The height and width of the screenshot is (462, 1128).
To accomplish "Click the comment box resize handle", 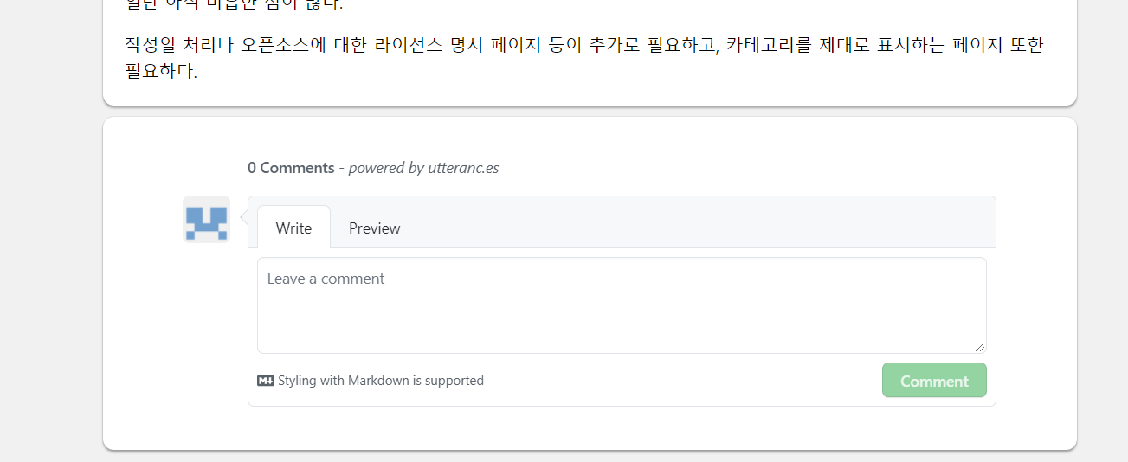I will click(980, 347).
